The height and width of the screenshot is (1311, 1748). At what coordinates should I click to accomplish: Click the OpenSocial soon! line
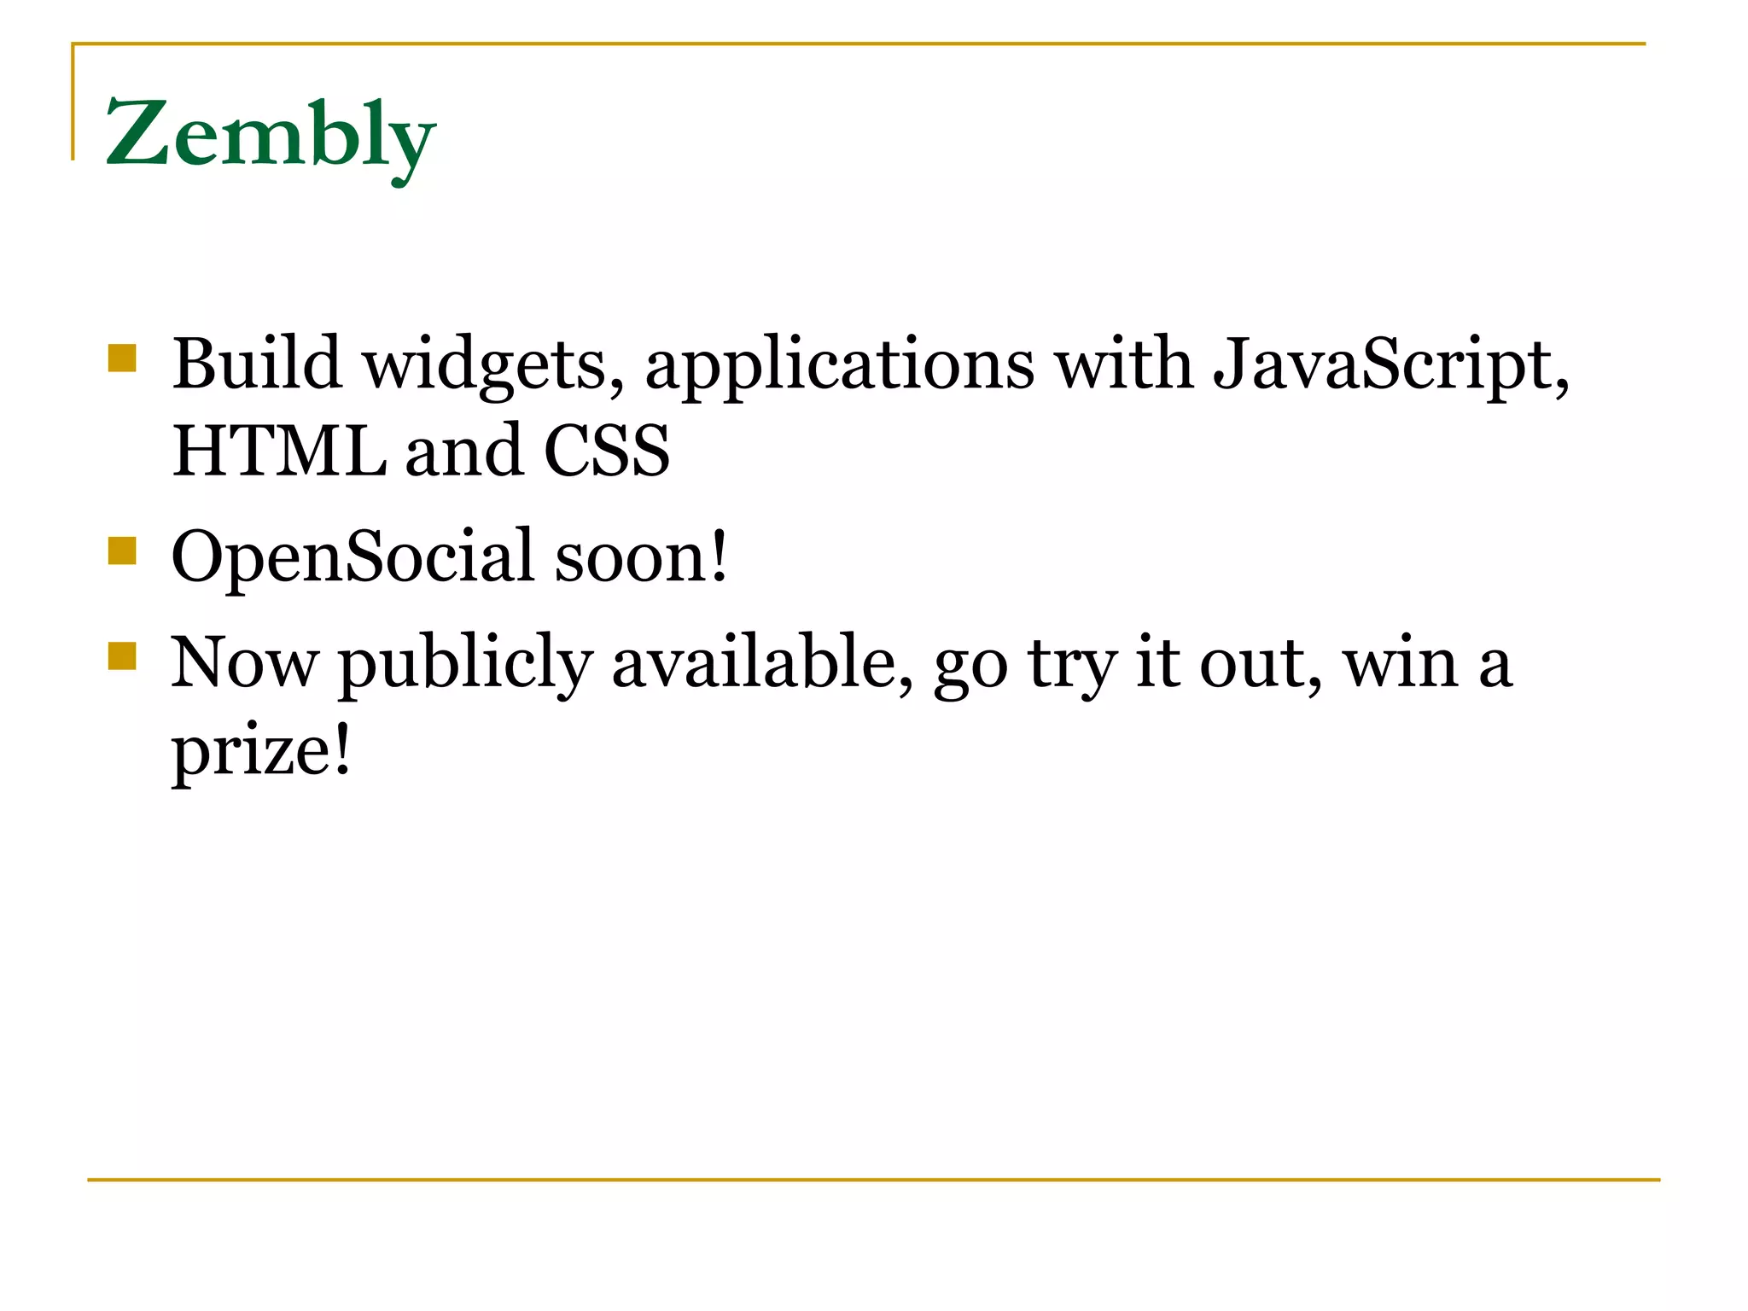[x=450, y=556]
